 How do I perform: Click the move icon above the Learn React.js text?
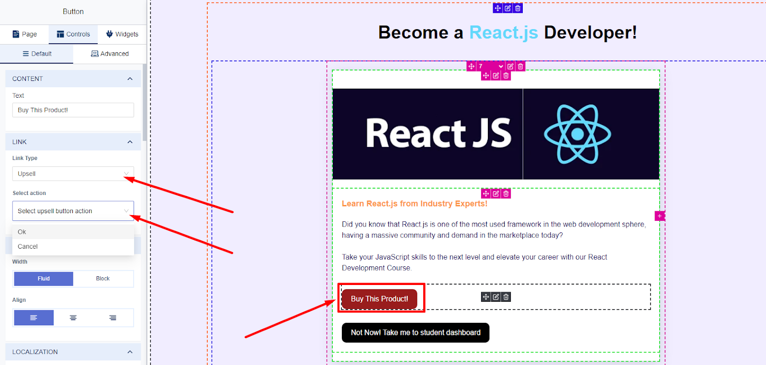[x=486, y=194]
